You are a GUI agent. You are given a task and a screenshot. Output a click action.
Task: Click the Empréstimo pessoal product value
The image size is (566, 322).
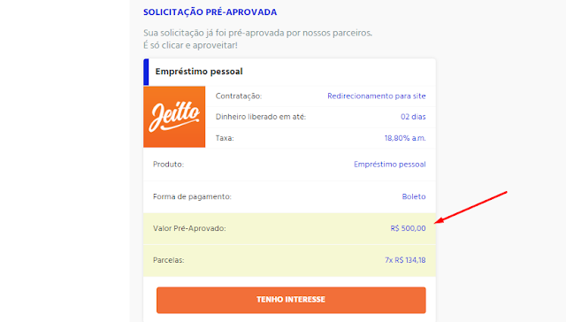click(389, 165)
